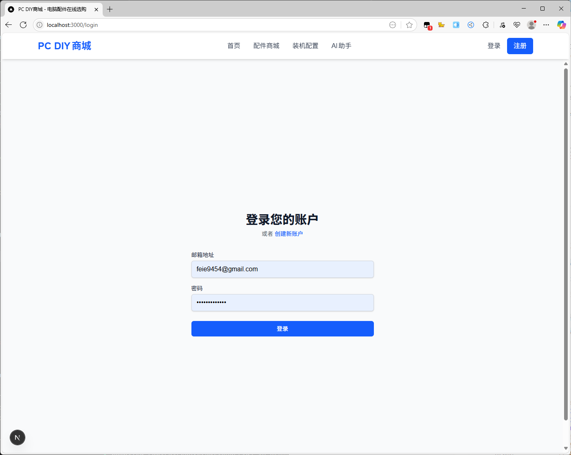Image resolution: width=571 pixels, height=455 pixels.
Task: Click the 创建新账户 link
Action: (289, 234)
